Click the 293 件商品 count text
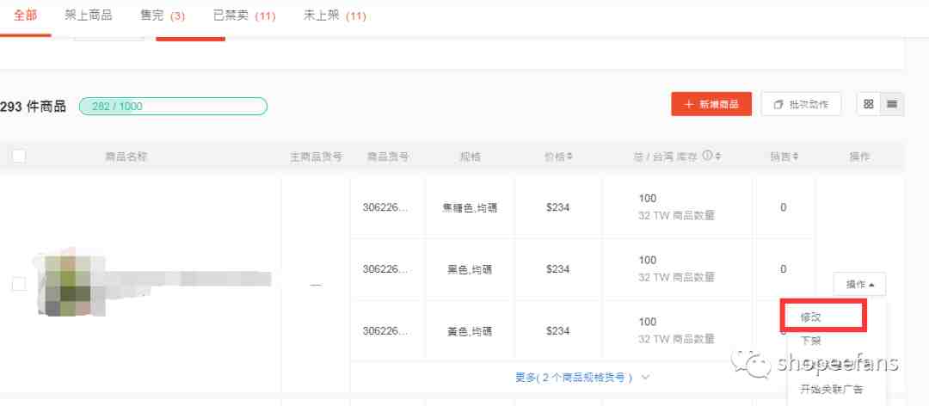 pyautogui.click(x=33, y=108)
